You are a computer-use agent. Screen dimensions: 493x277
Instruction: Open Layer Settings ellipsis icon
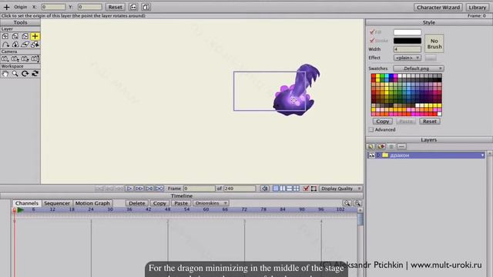401,147
